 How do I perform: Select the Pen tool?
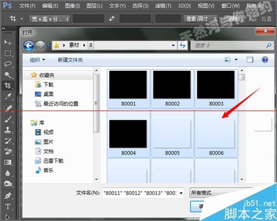[x=8, y=196]
